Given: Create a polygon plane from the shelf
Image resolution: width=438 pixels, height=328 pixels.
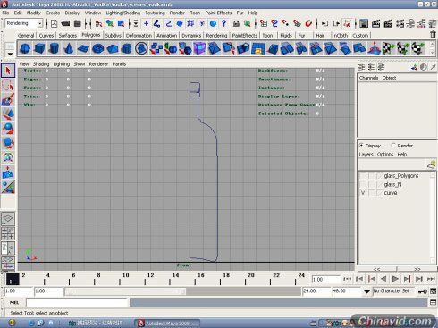Looking at the screenshot, I should click(x=83, y=48).
